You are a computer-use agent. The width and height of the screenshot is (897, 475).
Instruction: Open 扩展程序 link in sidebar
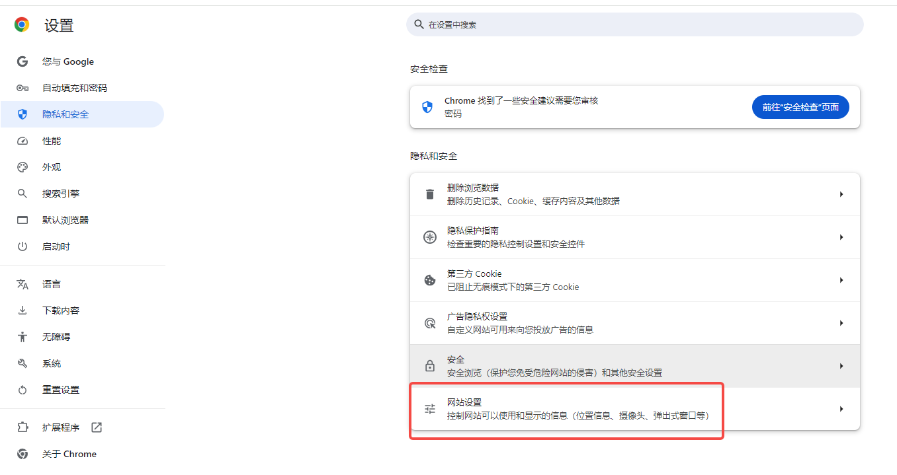82,427
